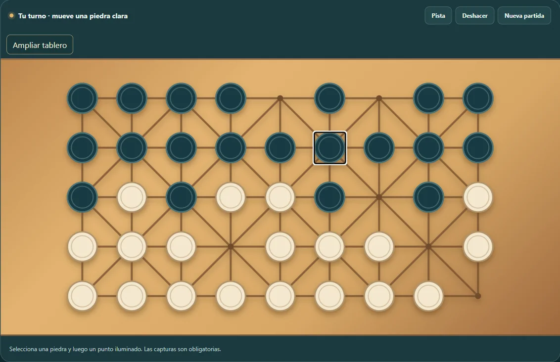Viewport: 560px width, 362px height.
Task: Select the light stone in row four, column seven
Action: click(x=379, y=247)
